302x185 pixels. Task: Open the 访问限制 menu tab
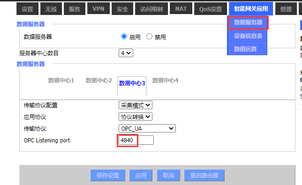point(151,9)
